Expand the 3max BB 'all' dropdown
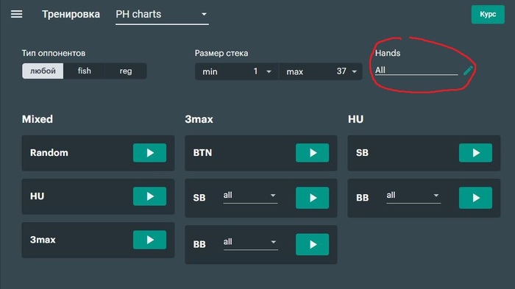Image resolution: width=515 pixels, height=289 pixels. tap(250, 243)
